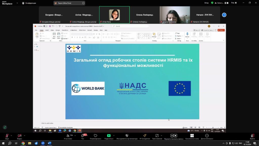The image size is (259, 146).
Task: Click the annotation pencil icon at left
Action: pyautogui.click(x=5, y=127)
